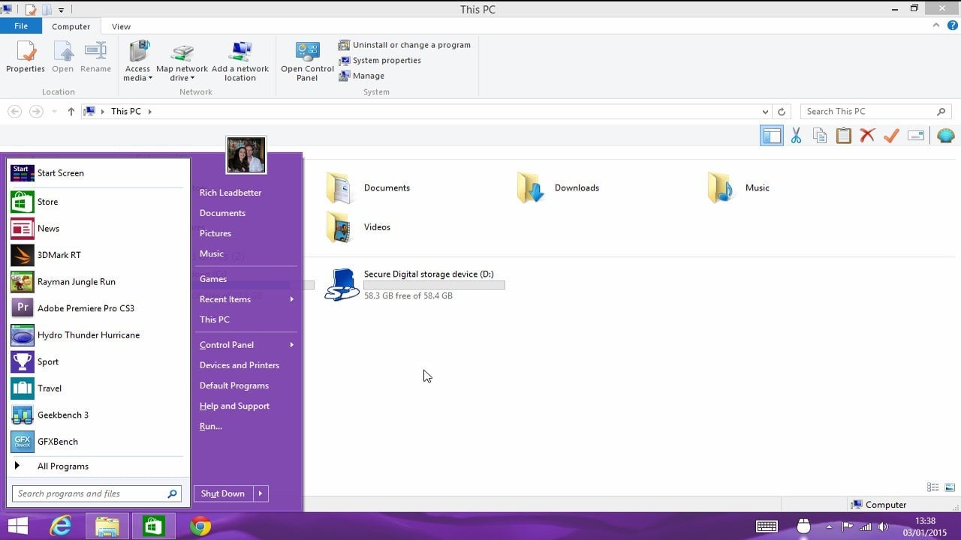
Task: Open Rayman Jungle Run from Start menu
Action: pyautogui.click(x=76, y=282)
